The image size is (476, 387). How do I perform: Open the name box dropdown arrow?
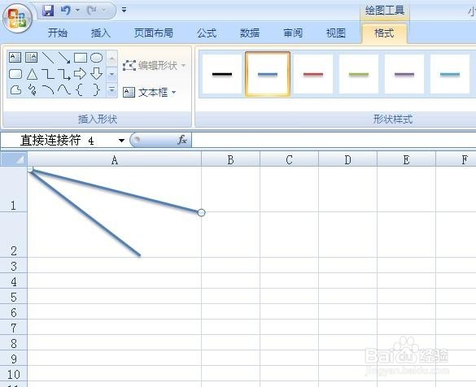(121, 140)
